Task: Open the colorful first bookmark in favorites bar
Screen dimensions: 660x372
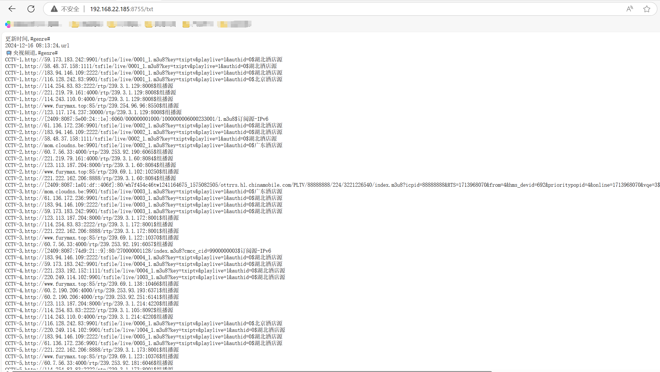Action: pyautogui.click(x=8, y=24)
